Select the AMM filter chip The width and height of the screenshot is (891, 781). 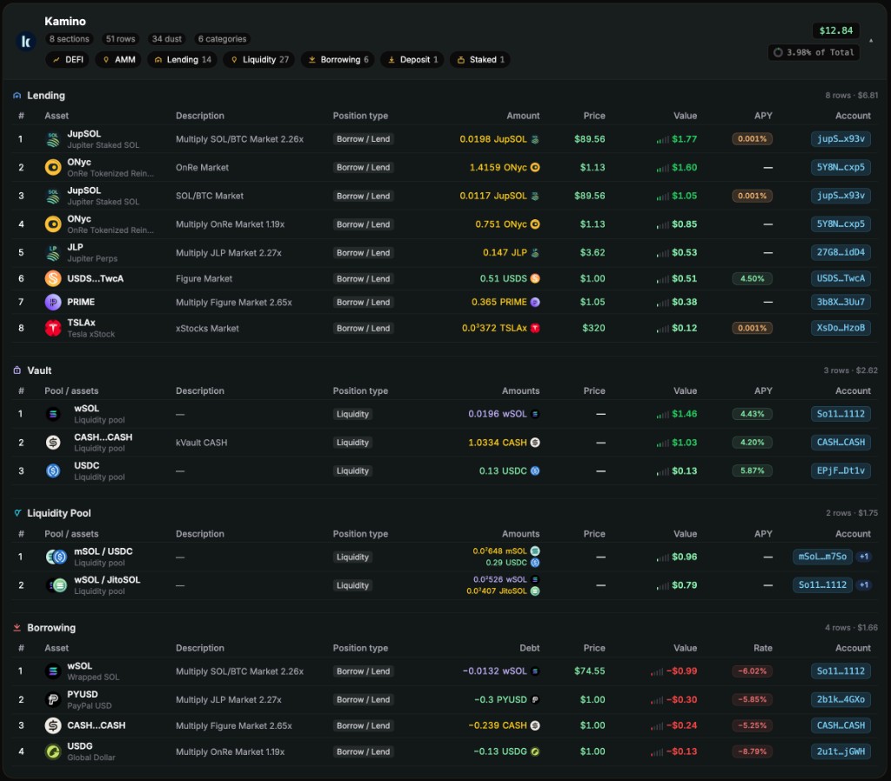pyautogui.click(x=118, y=60)
